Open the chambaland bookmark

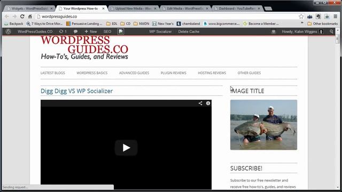pos(188,23)
